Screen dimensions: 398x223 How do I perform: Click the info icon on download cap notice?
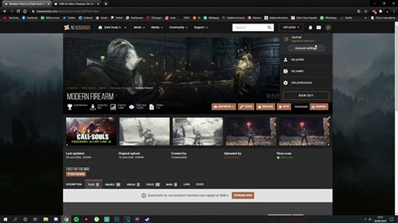pos(144,196)
